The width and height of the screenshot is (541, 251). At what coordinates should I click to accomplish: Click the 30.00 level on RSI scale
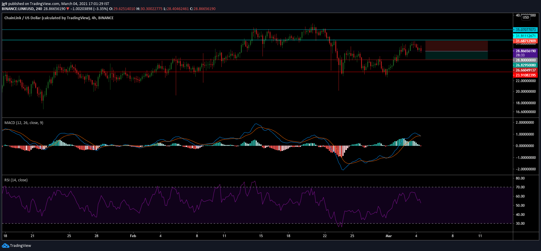click(x=520, y=224)
